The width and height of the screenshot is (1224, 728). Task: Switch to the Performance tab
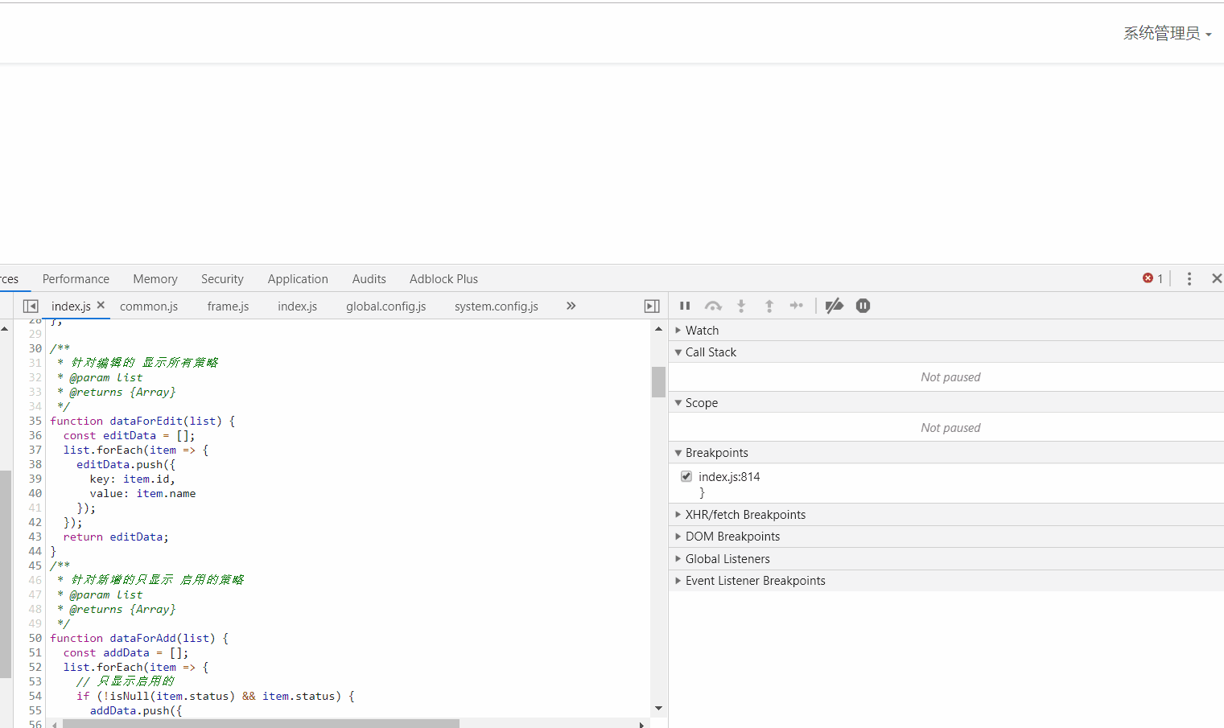76,279
